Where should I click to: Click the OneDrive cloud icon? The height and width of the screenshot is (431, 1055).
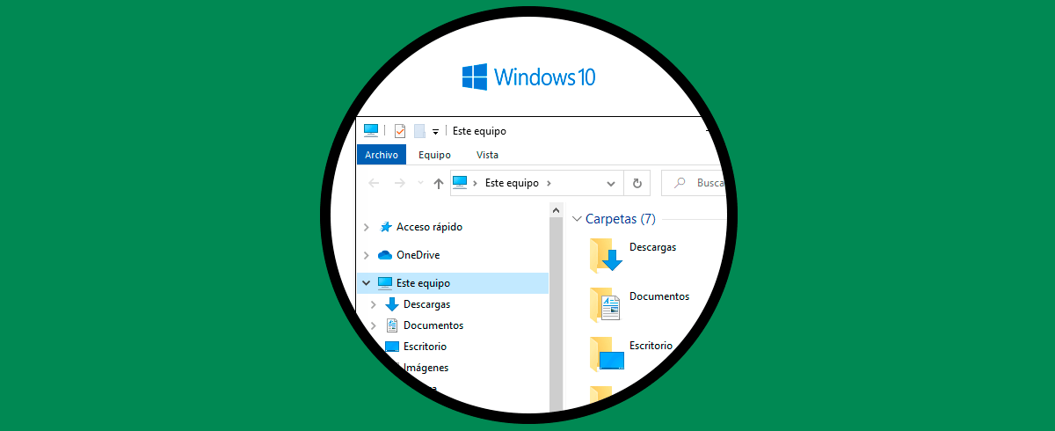click(385, 255)
